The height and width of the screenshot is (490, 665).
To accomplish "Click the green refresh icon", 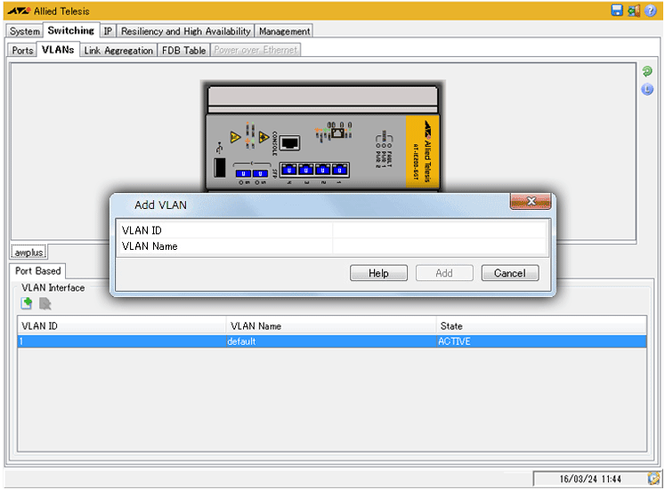I will pyautogui.click(x=647, y=71).
